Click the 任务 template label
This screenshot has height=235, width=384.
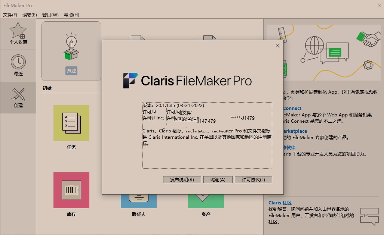(71, 147)
